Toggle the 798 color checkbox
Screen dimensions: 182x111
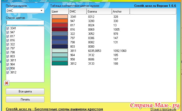tap(8, 52)
